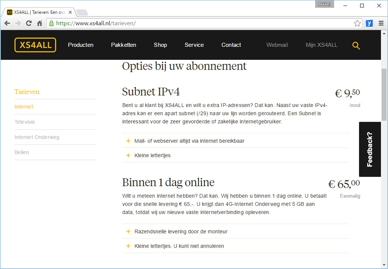Open Chrome's hamburger menu icon
The width and height of the screenshot is (388, 269).
[381, 23]
